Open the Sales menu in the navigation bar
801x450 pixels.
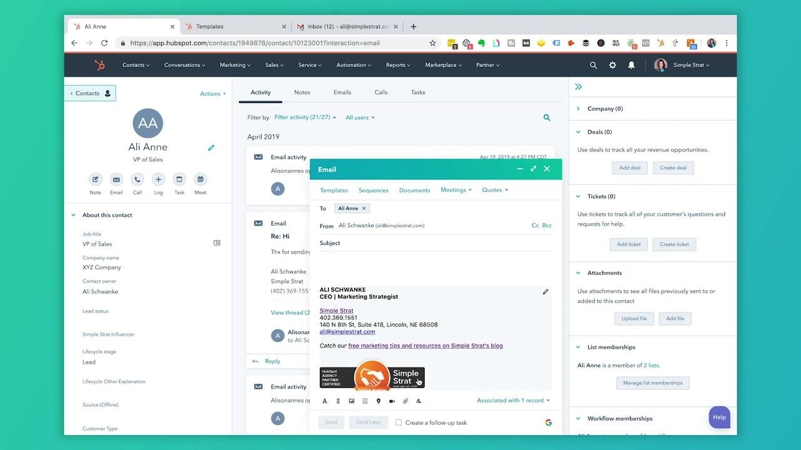[x=274, y=65]
